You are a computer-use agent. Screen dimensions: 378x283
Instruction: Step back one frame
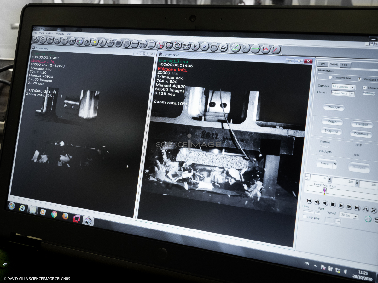point(317,202)
